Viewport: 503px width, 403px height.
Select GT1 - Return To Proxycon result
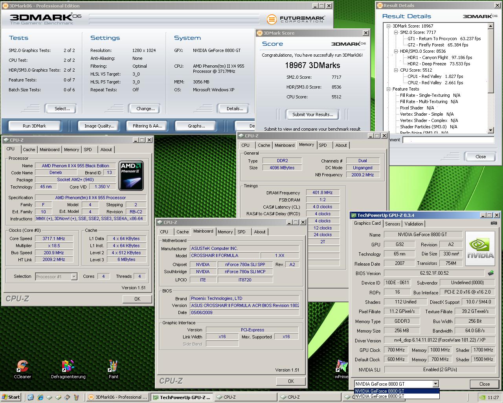point(444,39)
